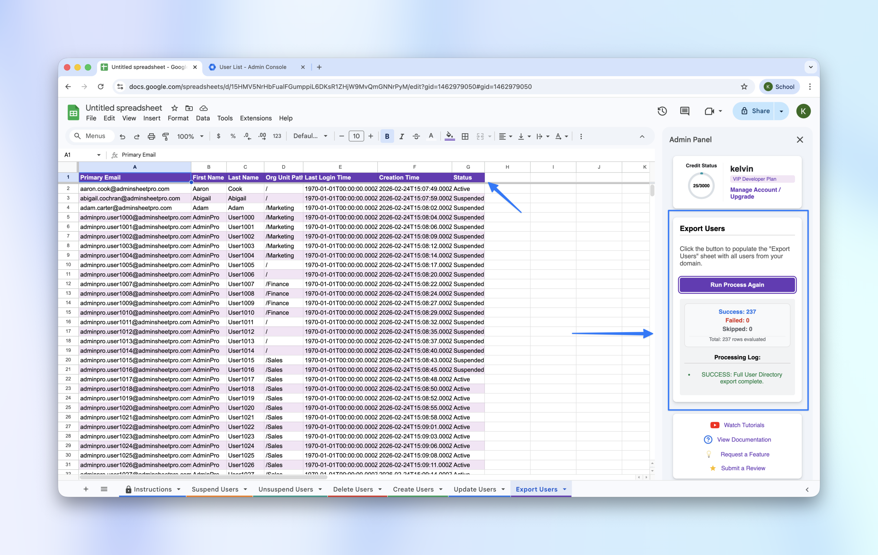The height and width of the screenshot is (555, 878).
Task: Select the paint format tool
Action: tap(166, 136)
